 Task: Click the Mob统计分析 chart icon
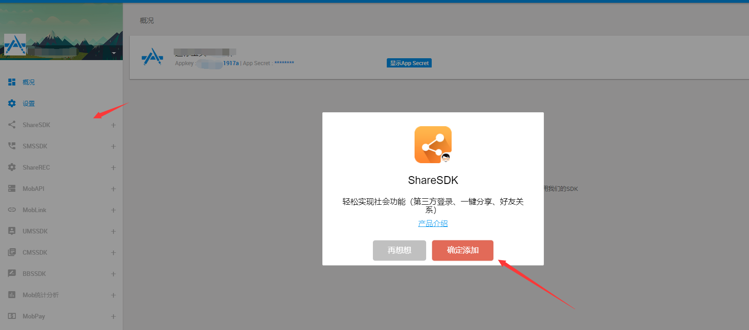click(12, 294)
